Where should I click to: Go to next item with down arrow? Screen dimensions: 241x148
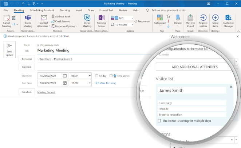pos(29,4)
